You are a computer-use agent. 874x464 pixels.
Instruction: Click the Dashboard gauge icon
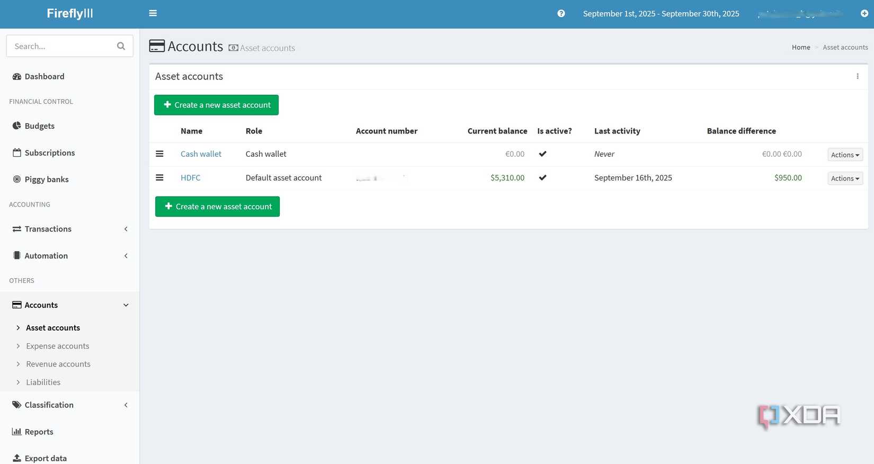point(17,77)
